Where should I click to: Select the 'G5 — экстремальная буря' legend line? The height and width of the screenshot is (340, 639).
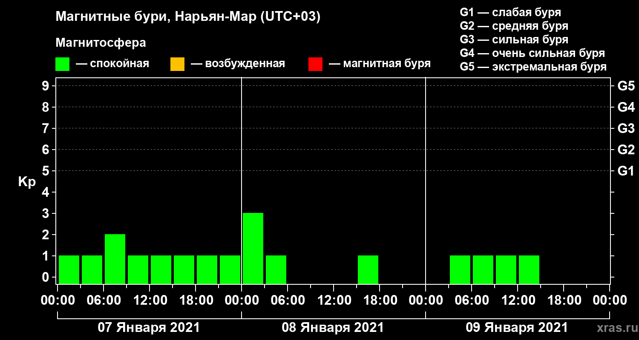coord(533,67)
